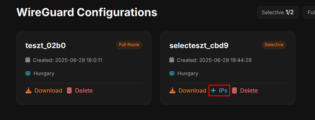Select the partially visible Full counter badge

(x=309, y=12)
